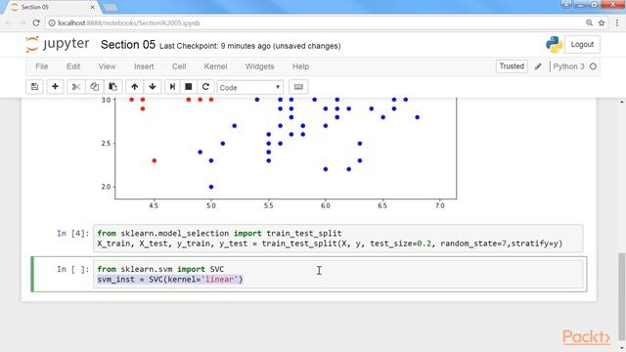Click the empty In [ ] cell prompt
626x352 pixels.
click(x=72, y=270)
